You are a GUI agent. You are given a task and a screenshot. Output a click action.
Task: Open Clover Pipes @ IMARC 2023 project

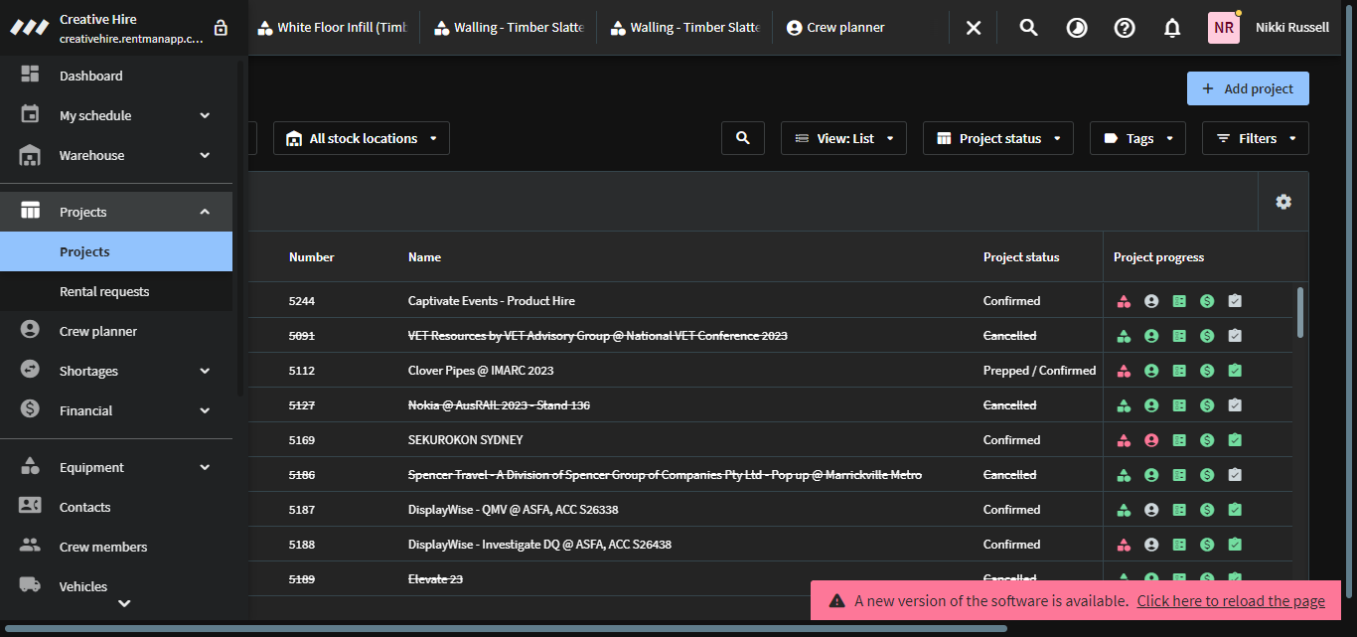481,371
